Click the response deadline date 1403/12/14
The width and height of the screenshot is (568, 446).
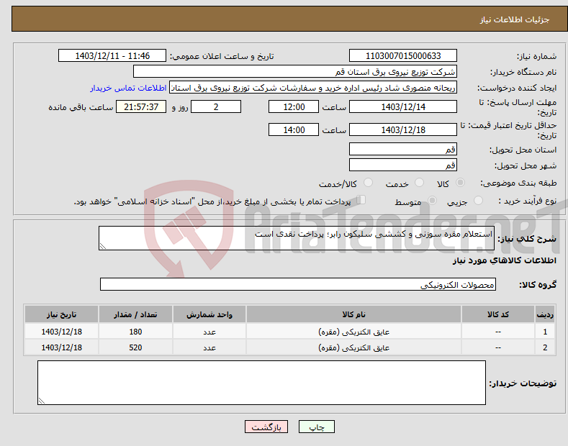click(403, 106)
